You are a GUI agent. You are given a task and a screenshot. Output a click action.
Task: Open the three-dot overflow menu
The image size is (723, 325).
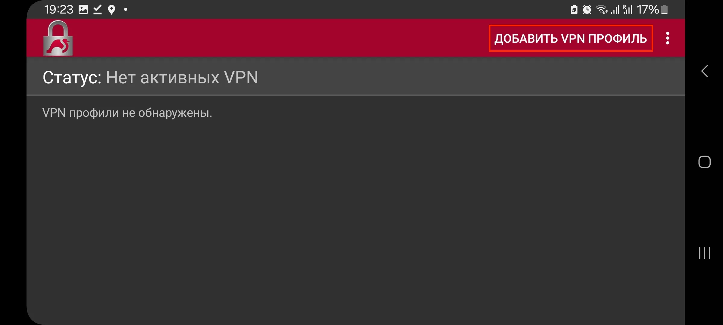coord(668,38)
